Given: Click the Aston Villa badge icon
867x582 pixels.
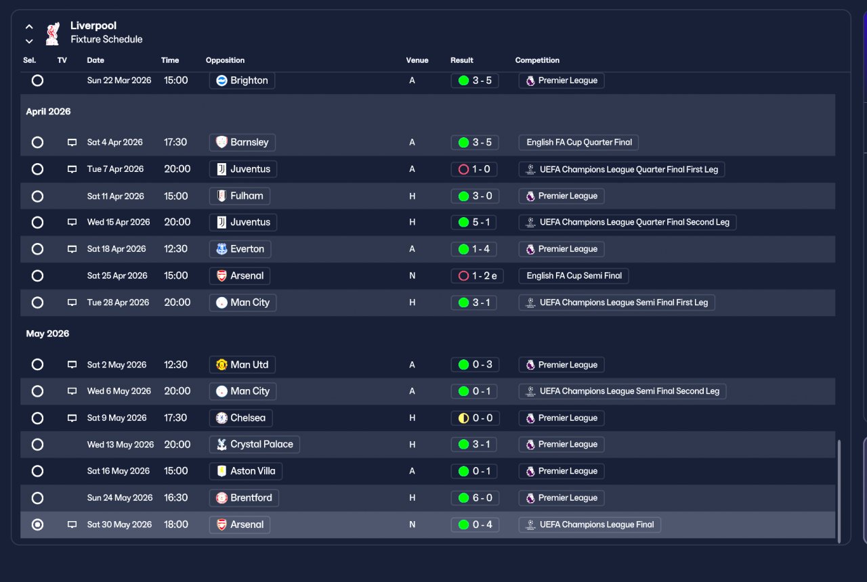Looking at the screenshot, I should click(221, 471).
